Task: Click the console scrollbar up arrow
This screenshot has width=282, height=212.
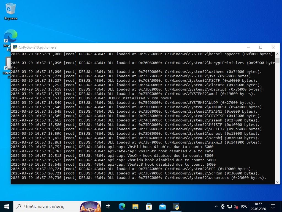Action: [x=277, y=54]
